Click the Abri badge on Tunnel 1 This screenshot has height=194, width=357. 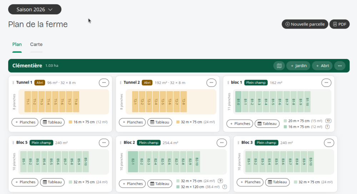40,83
